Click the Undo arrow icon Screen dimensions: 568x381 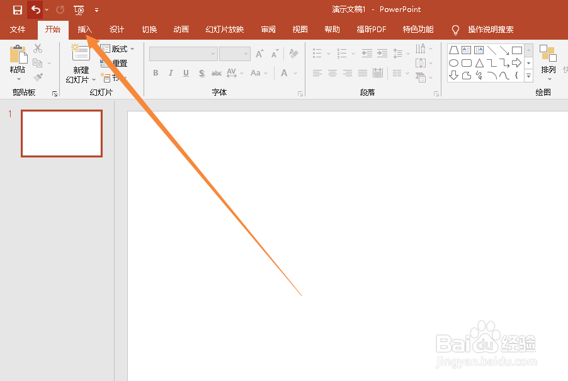[x=35, y=9]
